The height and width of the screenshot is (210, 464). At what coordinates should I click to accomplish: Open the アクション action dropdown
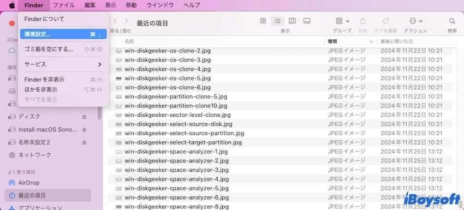(415, 21)
